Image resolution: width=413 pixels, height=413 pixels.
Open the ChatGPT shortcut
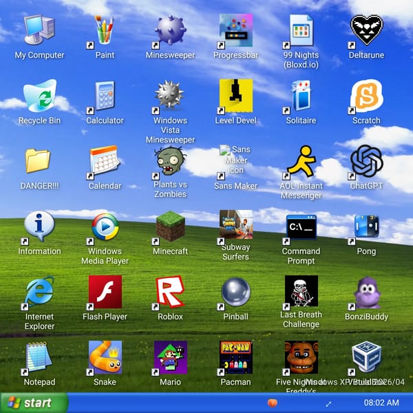(x=366, y=160)
